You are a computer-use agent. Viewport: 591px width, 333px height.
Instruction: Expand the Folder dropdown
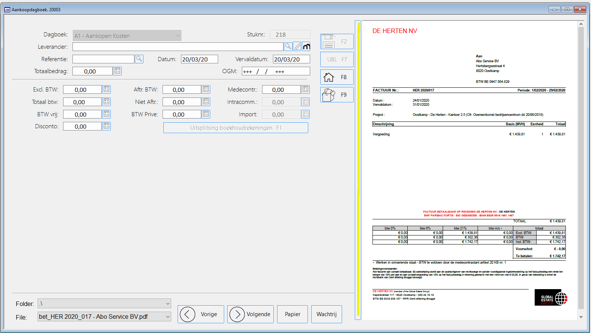(x=167, y=303)
